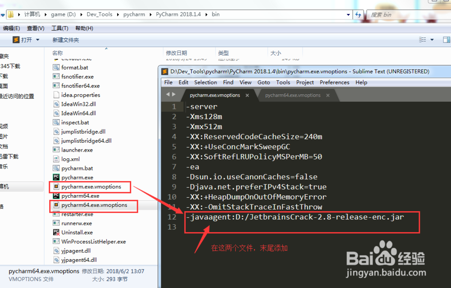
Task: Expand the arrow after PyCharm 2018.1.4 breadcrumb
Action: (206, 14)
